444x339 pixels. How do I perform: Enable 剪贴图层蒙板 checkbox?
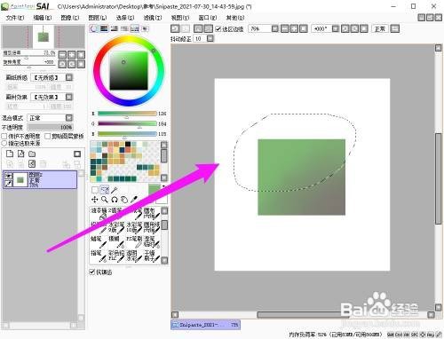(x=47, y=136)
